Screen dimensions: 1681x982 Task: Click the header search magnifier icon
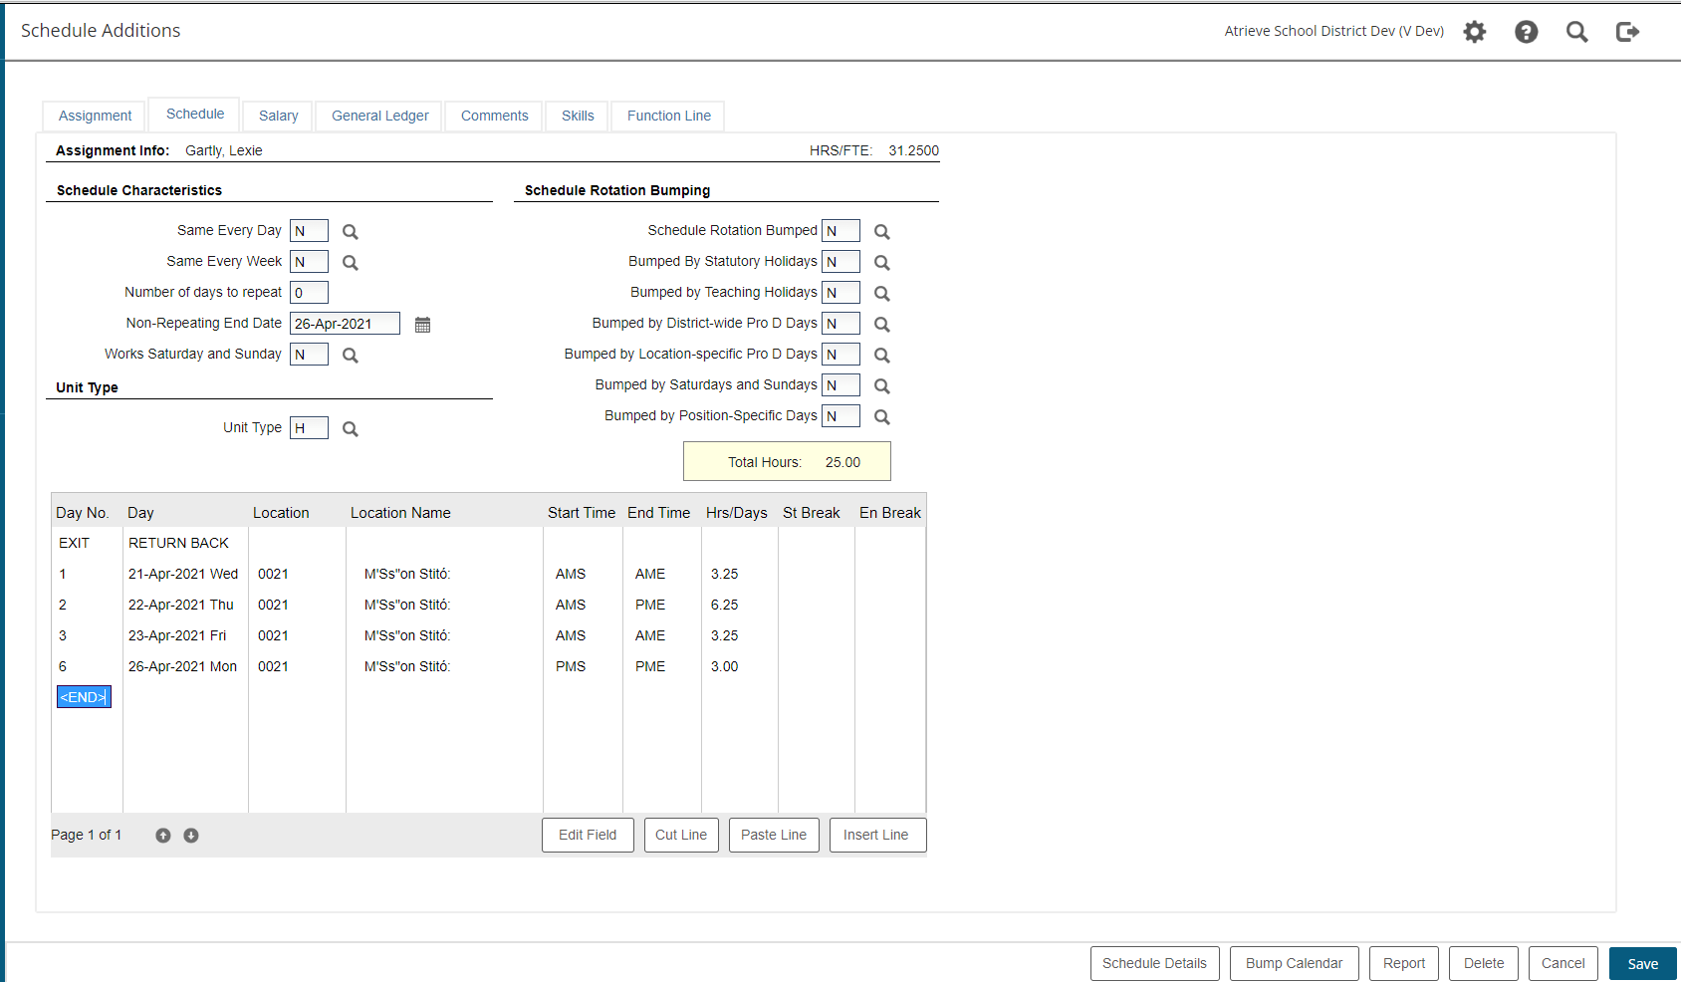click(1576, 32)
